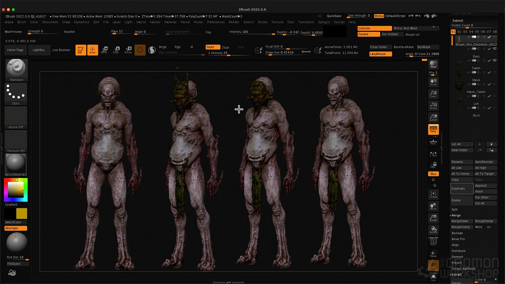
Task: Enable Zsub sculpting mode
Action: 225,47
